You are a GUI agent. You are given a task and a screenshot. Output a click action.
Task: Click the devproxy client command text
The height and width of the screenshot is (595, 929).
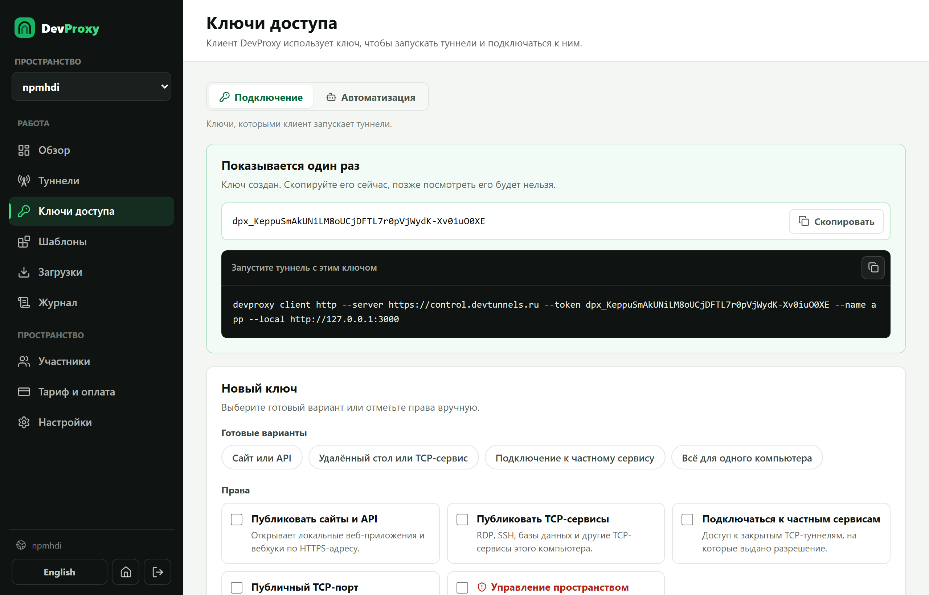click(555, 312)
